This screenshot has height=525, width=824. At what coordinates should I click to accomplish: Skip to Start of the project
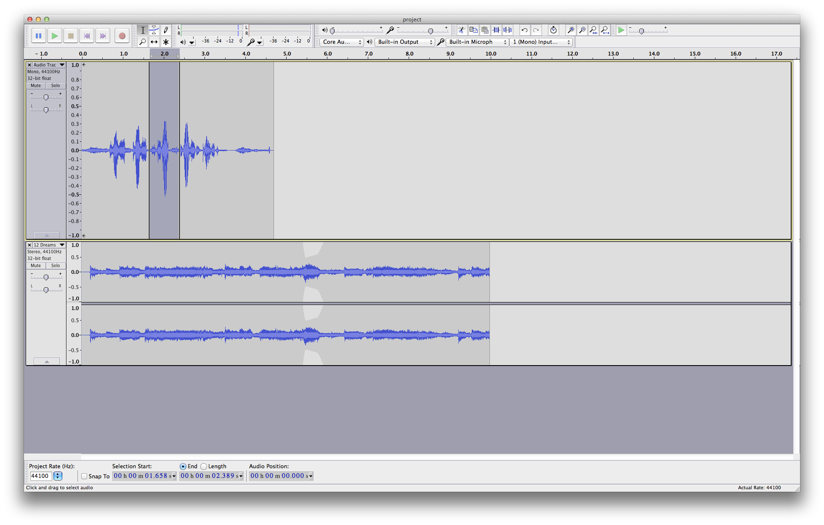click(87, 36)
